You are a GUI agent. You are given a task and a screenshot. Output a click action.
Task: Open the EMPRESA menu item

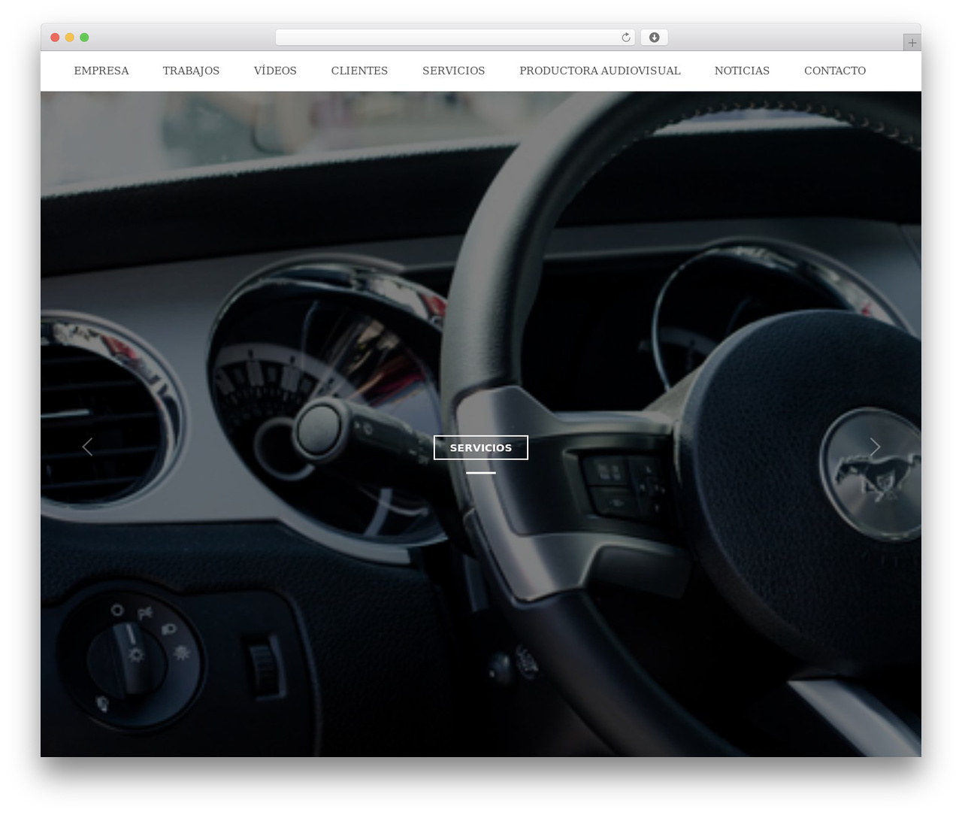point(101,71)
